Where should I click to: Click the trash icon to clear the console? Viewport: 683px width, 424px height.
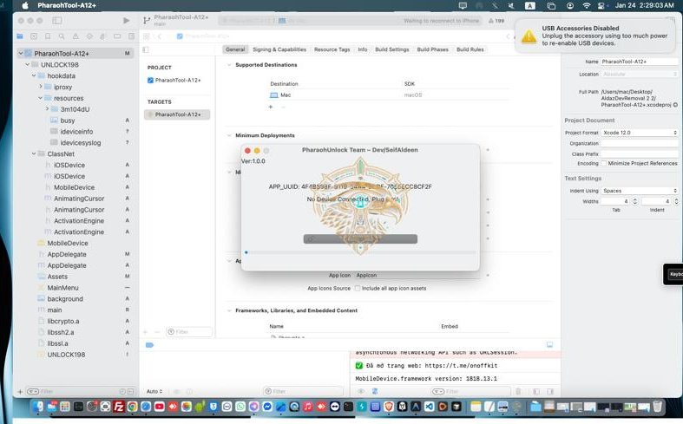coord(518,391)
